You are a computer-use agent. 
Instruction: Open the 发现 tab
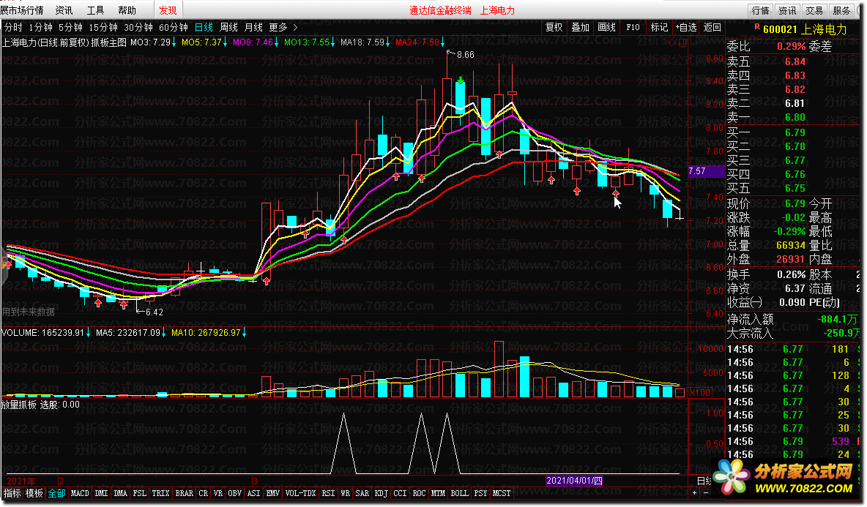tap(168, 10)
